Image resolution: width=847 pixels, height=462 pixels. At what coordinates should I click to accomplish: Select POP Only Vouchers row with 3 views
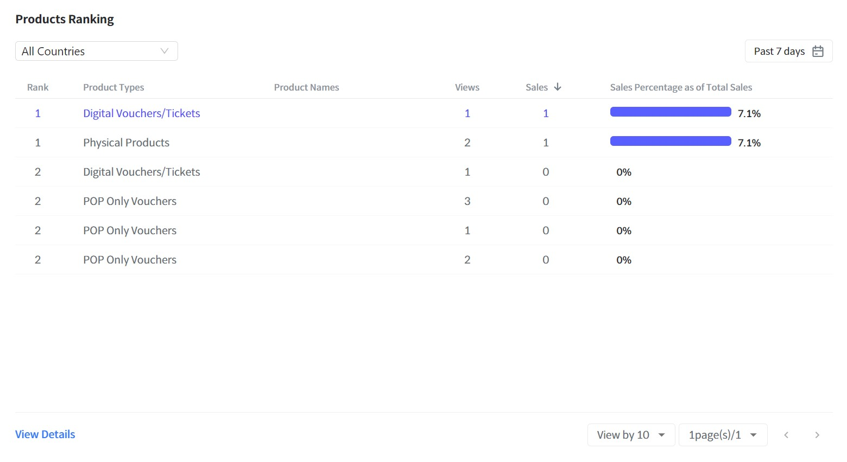tap(423, 201)
